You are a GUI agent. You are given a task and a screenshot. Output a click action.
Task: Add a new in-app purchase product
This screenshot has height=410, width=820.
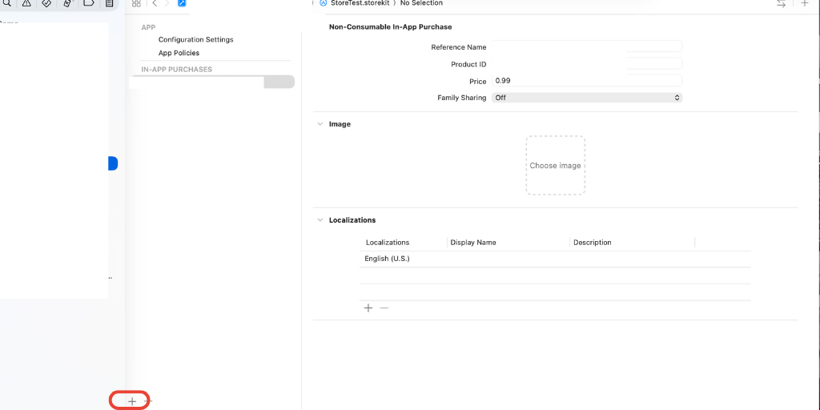[132, 401]
